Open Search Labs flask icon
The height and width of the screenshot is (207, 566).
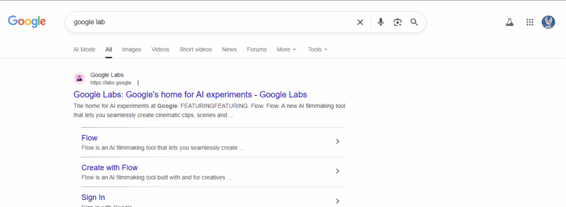tap(509, 22)
